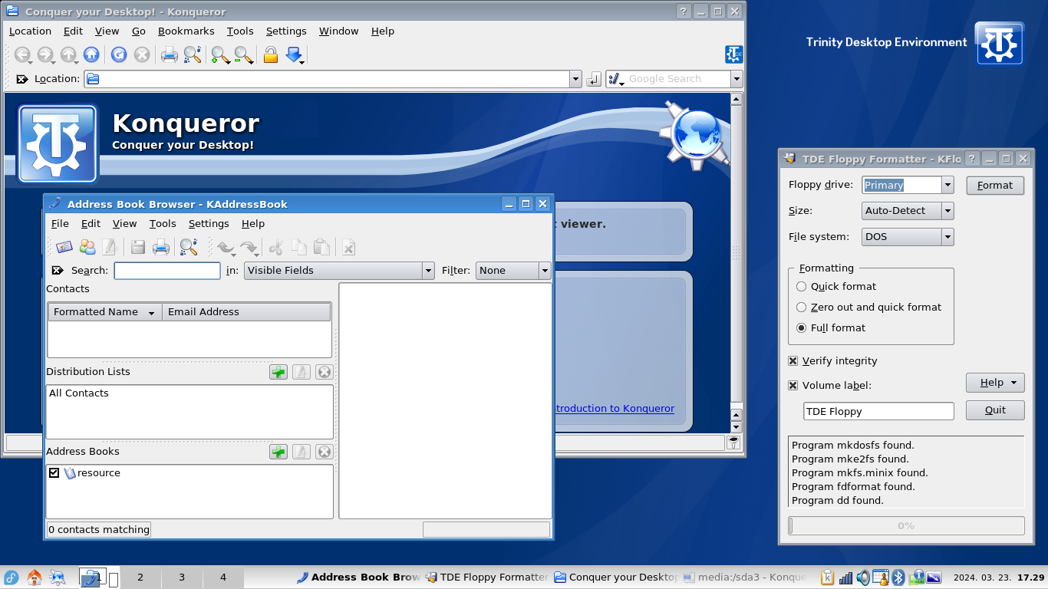Switch to virtual desktop 3 in pager
The image size is (1048, 589).
(x=182, y=577)
